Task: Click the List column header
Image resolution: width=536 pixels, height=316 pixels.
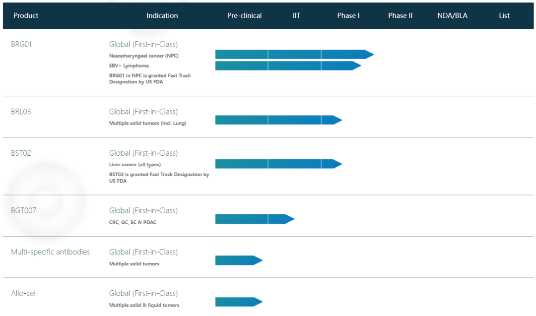Action: click(504, 15)
